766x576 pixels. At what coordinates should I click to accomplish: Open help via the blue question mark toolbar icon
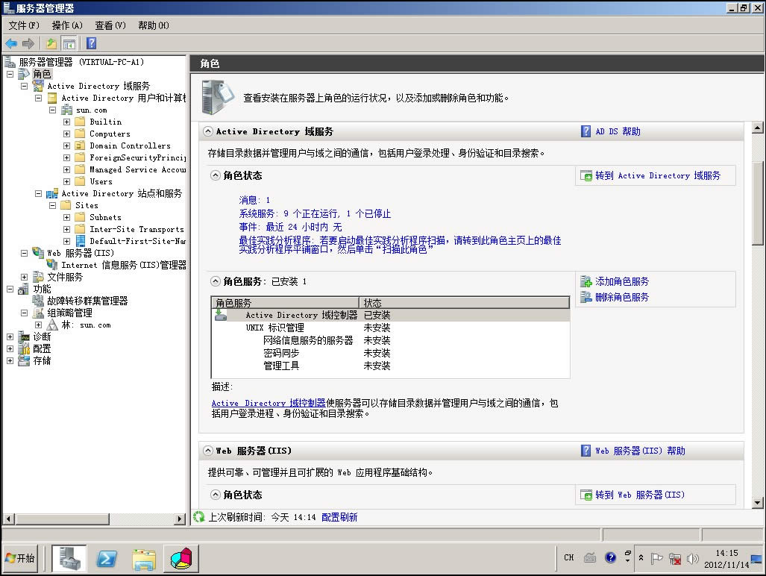point(90,43)
